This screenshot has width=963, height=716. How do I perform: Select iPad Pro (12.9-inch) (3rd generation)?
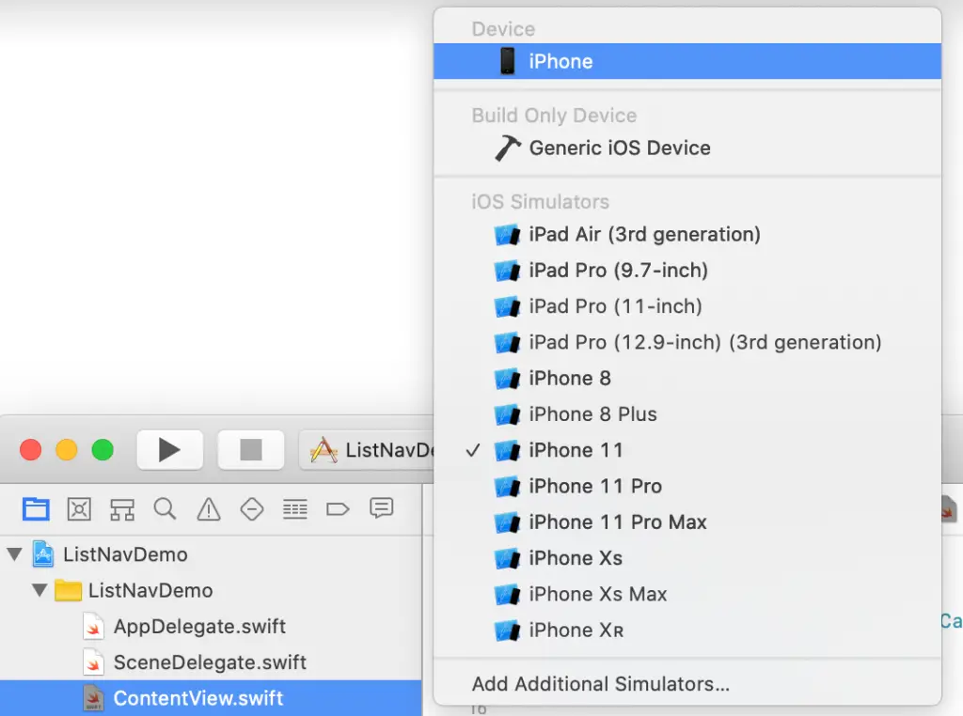(x=687, y=342)
